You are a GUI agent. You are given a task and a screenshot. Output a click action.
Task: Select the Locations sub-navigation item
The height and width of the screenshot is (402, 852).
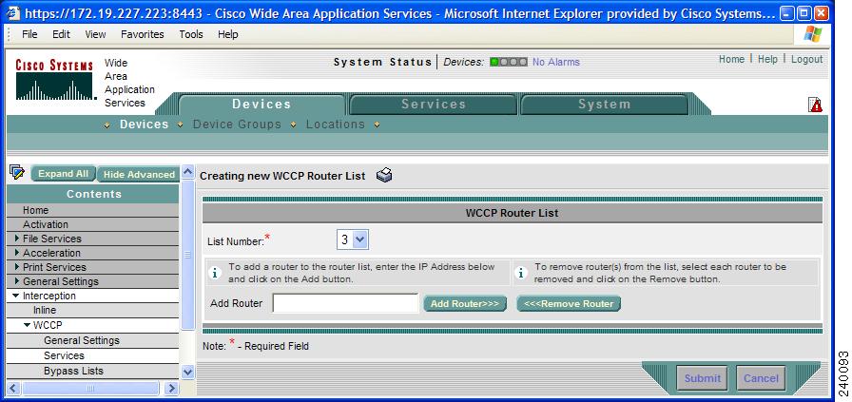tap(336, 124)
